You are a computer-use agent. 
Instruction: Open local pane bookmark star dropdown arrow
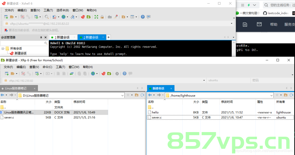132,95
